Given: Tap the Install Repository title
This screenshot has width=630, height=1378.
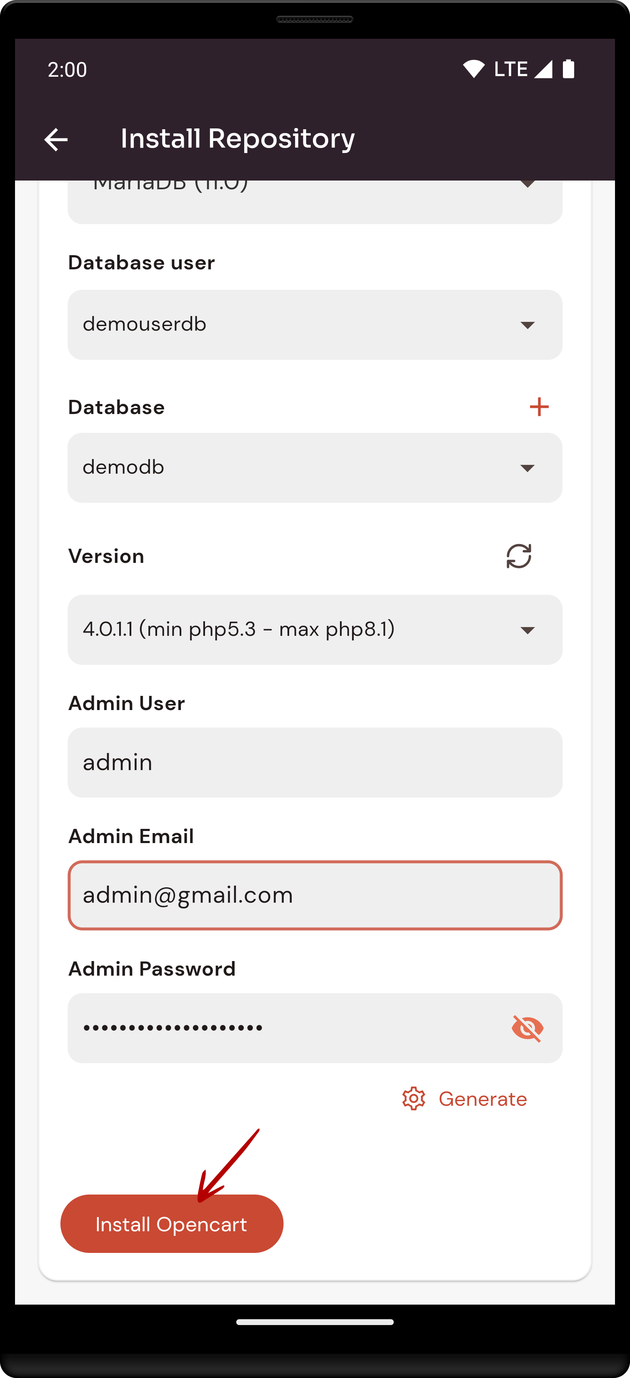Looking at the screenshot, I should [237, 139].
